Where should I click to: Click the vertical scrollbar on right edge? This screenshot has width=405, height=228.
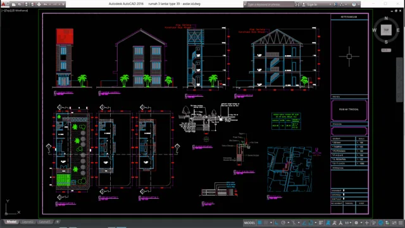tap(399, 80)
